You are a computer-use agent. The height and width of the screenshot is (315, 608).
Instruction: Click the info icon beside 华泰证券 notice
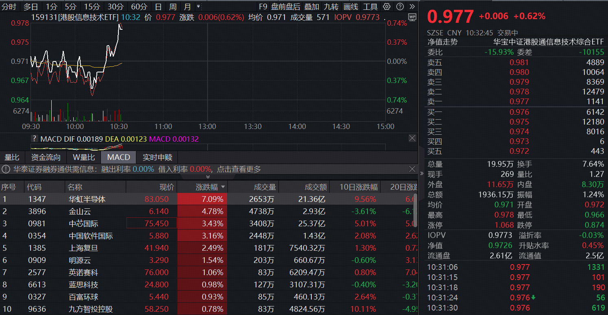click(6, 169)
